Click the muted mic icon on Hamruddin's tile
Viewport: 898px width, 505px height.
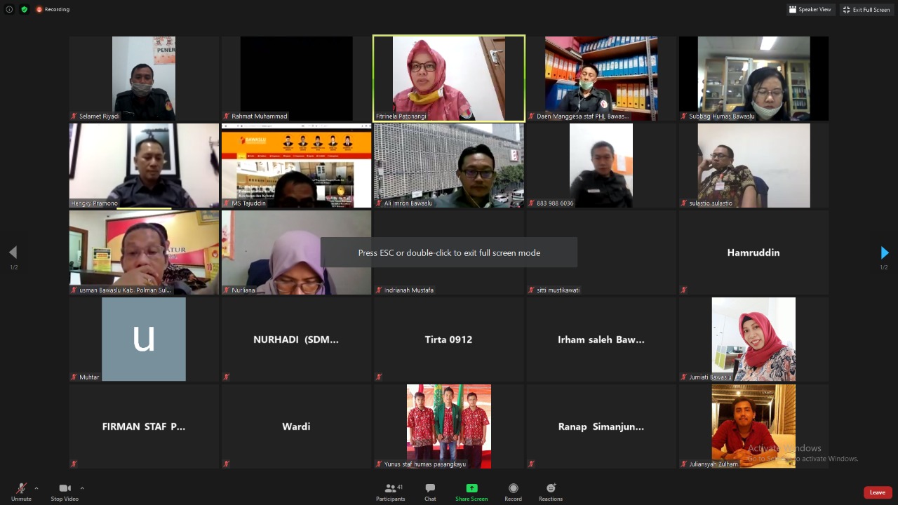click(x=683, y=290)
